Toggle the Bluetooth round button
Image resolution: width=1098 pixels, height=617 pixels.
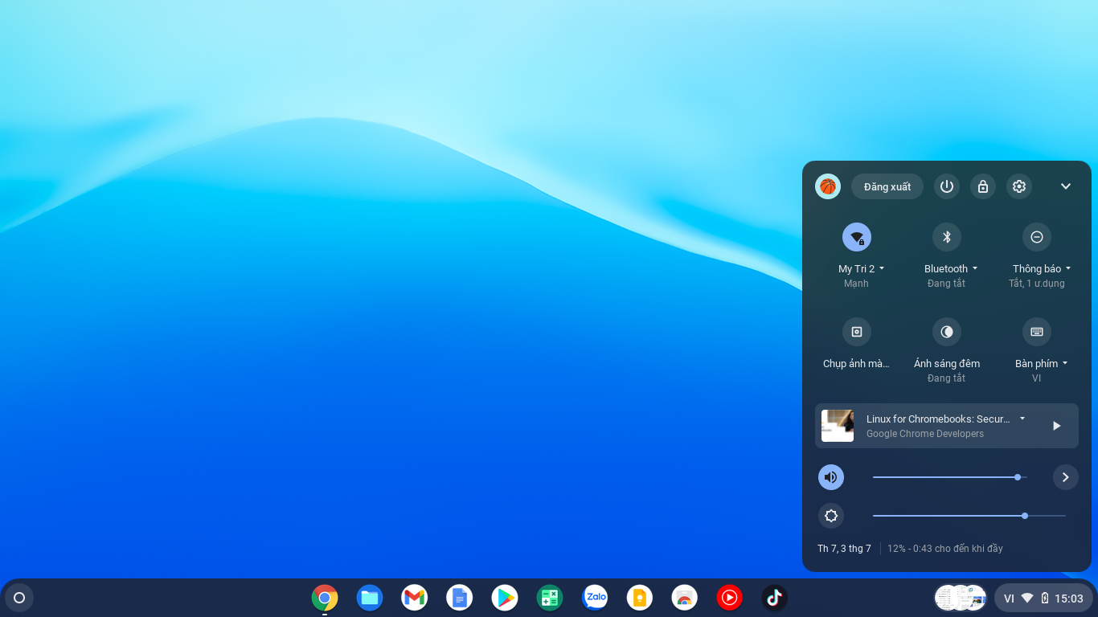[x=947, y=237]
